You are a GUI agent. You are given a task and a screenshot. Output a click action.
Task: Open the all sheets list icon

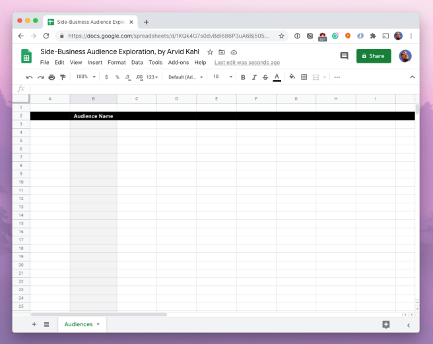click(46, 324)
